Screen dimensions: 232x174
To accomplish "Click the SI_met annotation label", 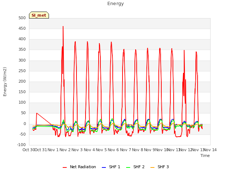I will 39,15.
